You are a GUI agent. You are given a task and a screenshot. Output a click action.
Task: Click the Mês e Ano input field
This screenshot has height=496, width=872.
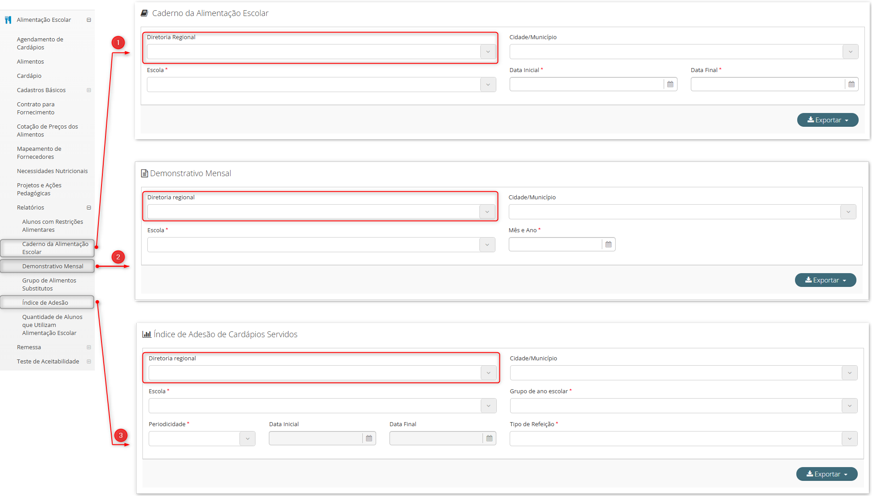(x=555, y=244)
